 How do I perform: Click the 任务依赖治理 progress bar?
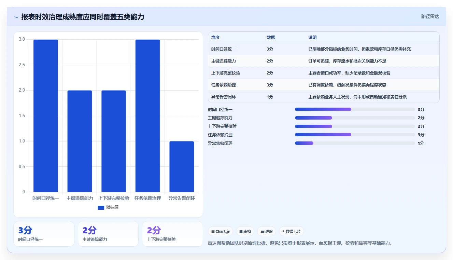point(355,135)
